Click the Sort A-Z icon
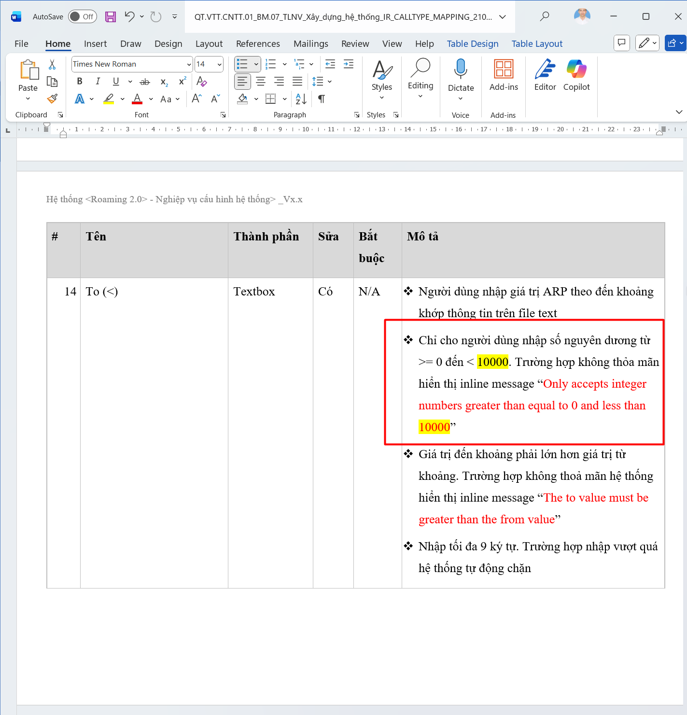This screenshot has width=687, height=715. 301,99
